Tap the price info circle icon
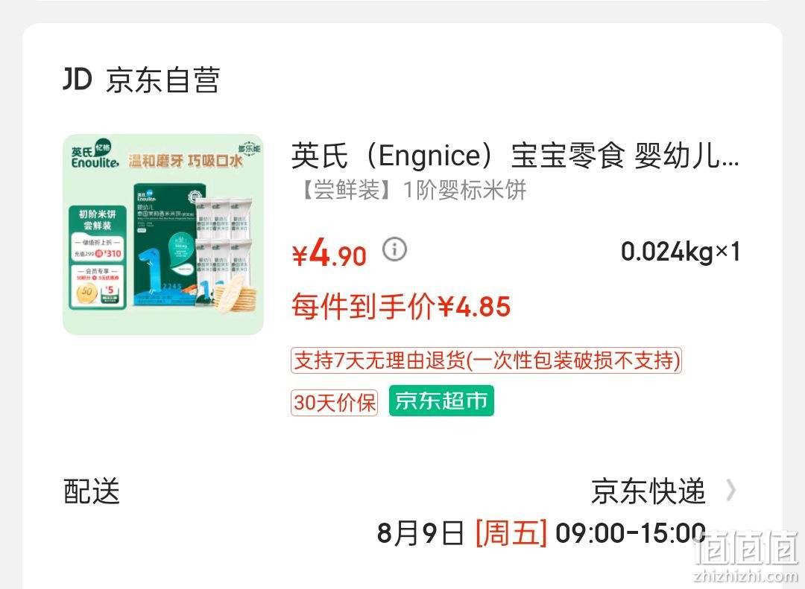The width and height of the screenshot is (805, 589). [394, 249]
